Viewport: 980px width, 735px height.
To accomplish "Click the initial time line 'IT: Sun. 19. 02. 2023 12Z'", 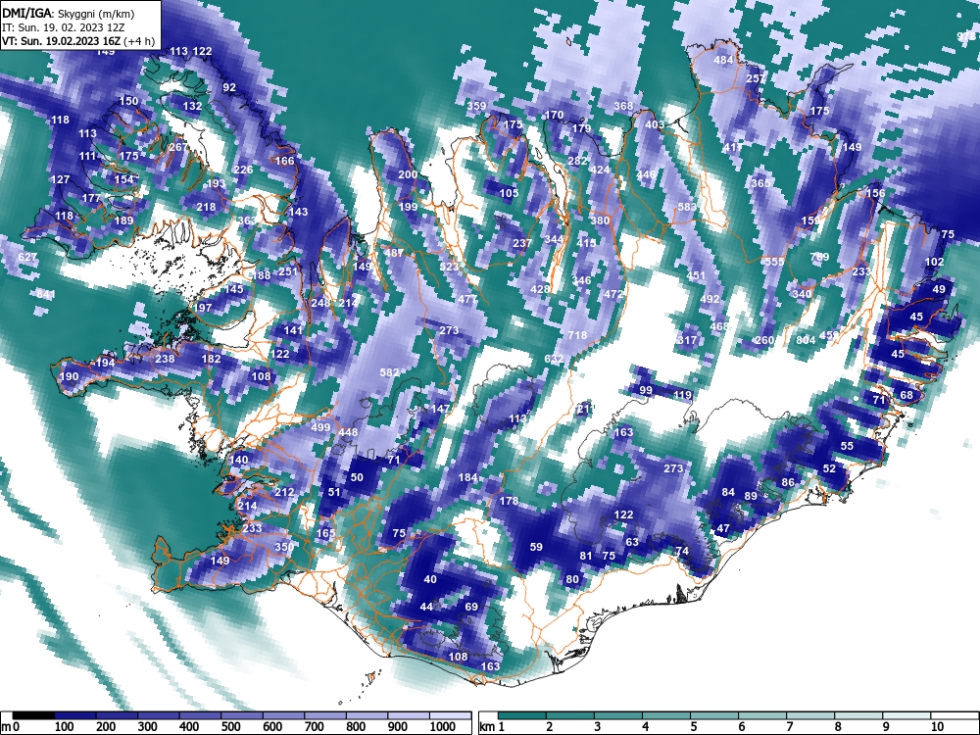I will point(65,27).
